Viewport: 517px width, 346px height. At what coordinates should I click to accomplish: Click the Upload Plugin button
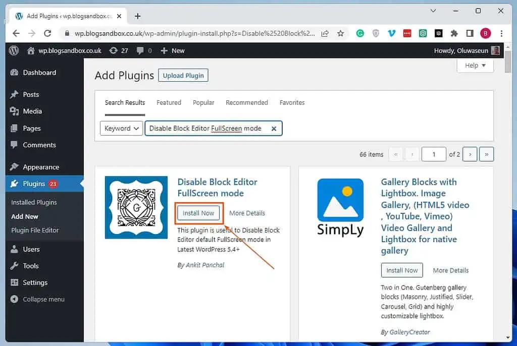tap(183, 76)
